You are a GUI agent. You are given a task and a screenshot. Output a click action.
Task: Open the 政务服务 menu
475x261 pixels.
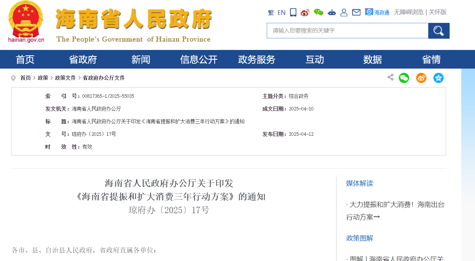click(257, 59)
